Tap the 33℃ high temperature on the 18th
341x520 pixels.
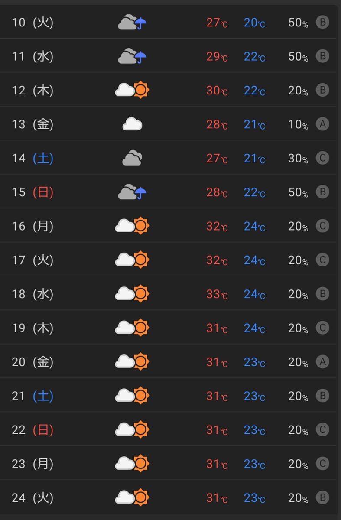(x=217, y=294)
